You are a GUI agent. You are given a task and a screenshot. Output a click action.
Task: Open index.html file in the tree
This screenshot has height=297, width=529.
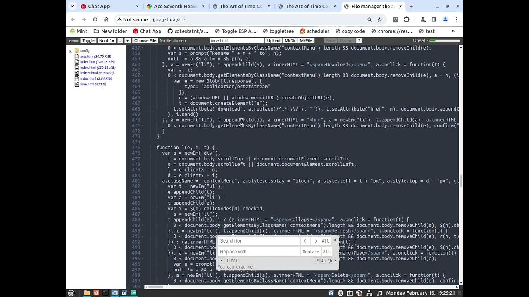98,68
